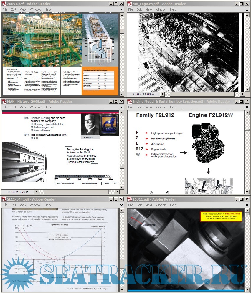Click the PDF icon in 15311.pdf title bar
Screen dimensions: 251x293
coord(129,199)
